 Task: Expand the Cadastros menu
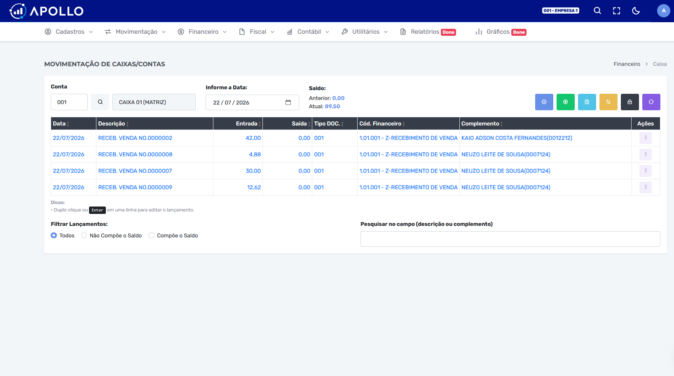(x=69, y=32)
